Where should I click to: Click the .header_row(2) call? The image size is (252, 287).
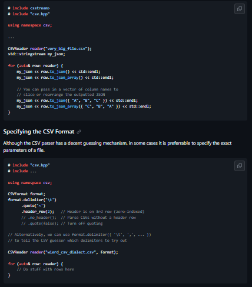point(38,212)
